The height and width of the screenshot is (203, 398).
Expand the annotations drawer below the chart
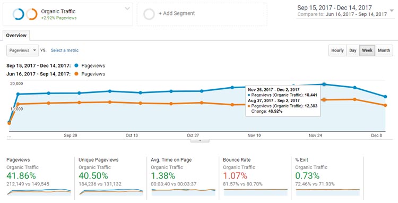pos(200,140)
